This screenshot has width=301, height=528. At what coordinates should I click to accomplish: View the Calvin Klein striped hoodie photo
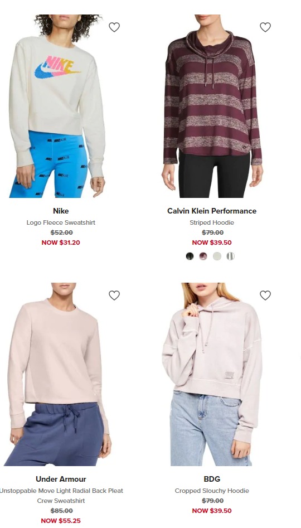pyautogui.click(x=212, y=106)
